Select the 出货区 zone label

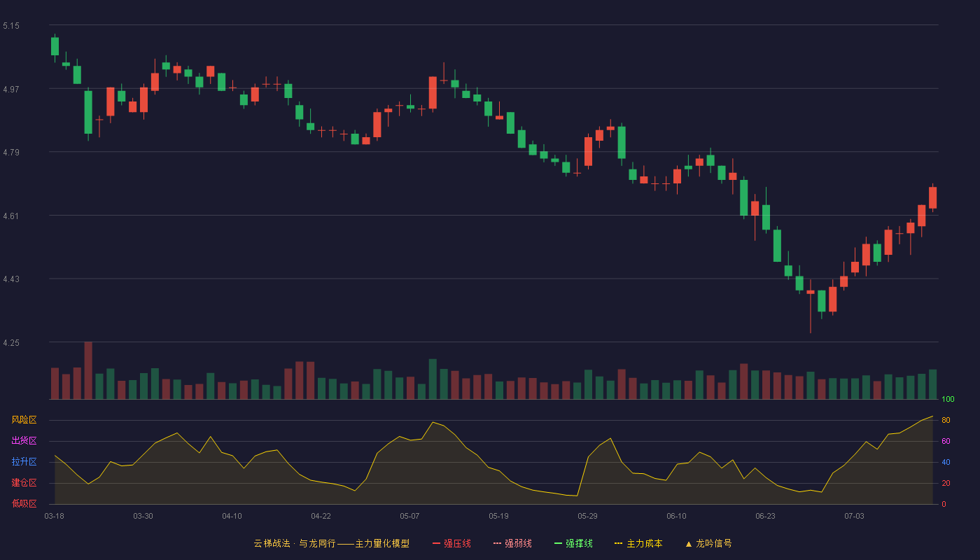coord(24,441)
